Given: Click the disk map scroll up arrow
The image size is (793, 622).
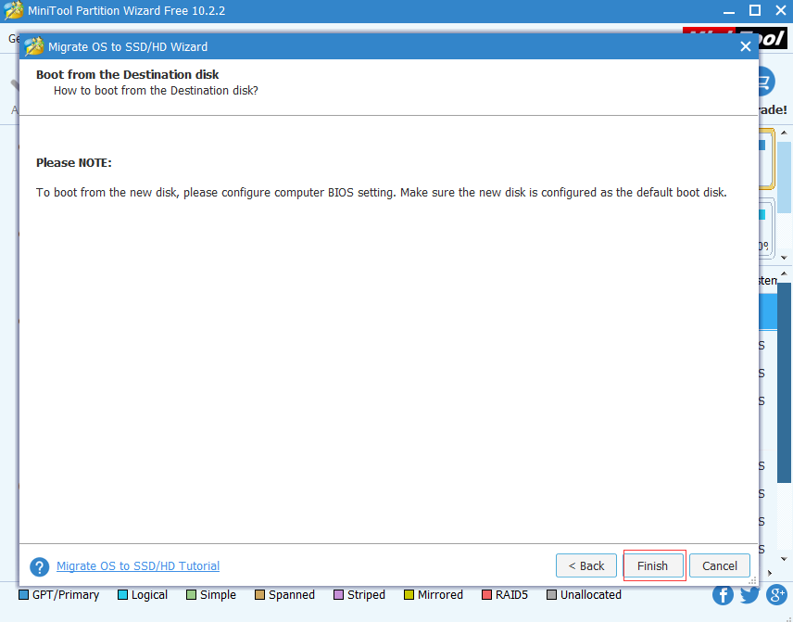Looking at the screenshot, I should [784, 133].
